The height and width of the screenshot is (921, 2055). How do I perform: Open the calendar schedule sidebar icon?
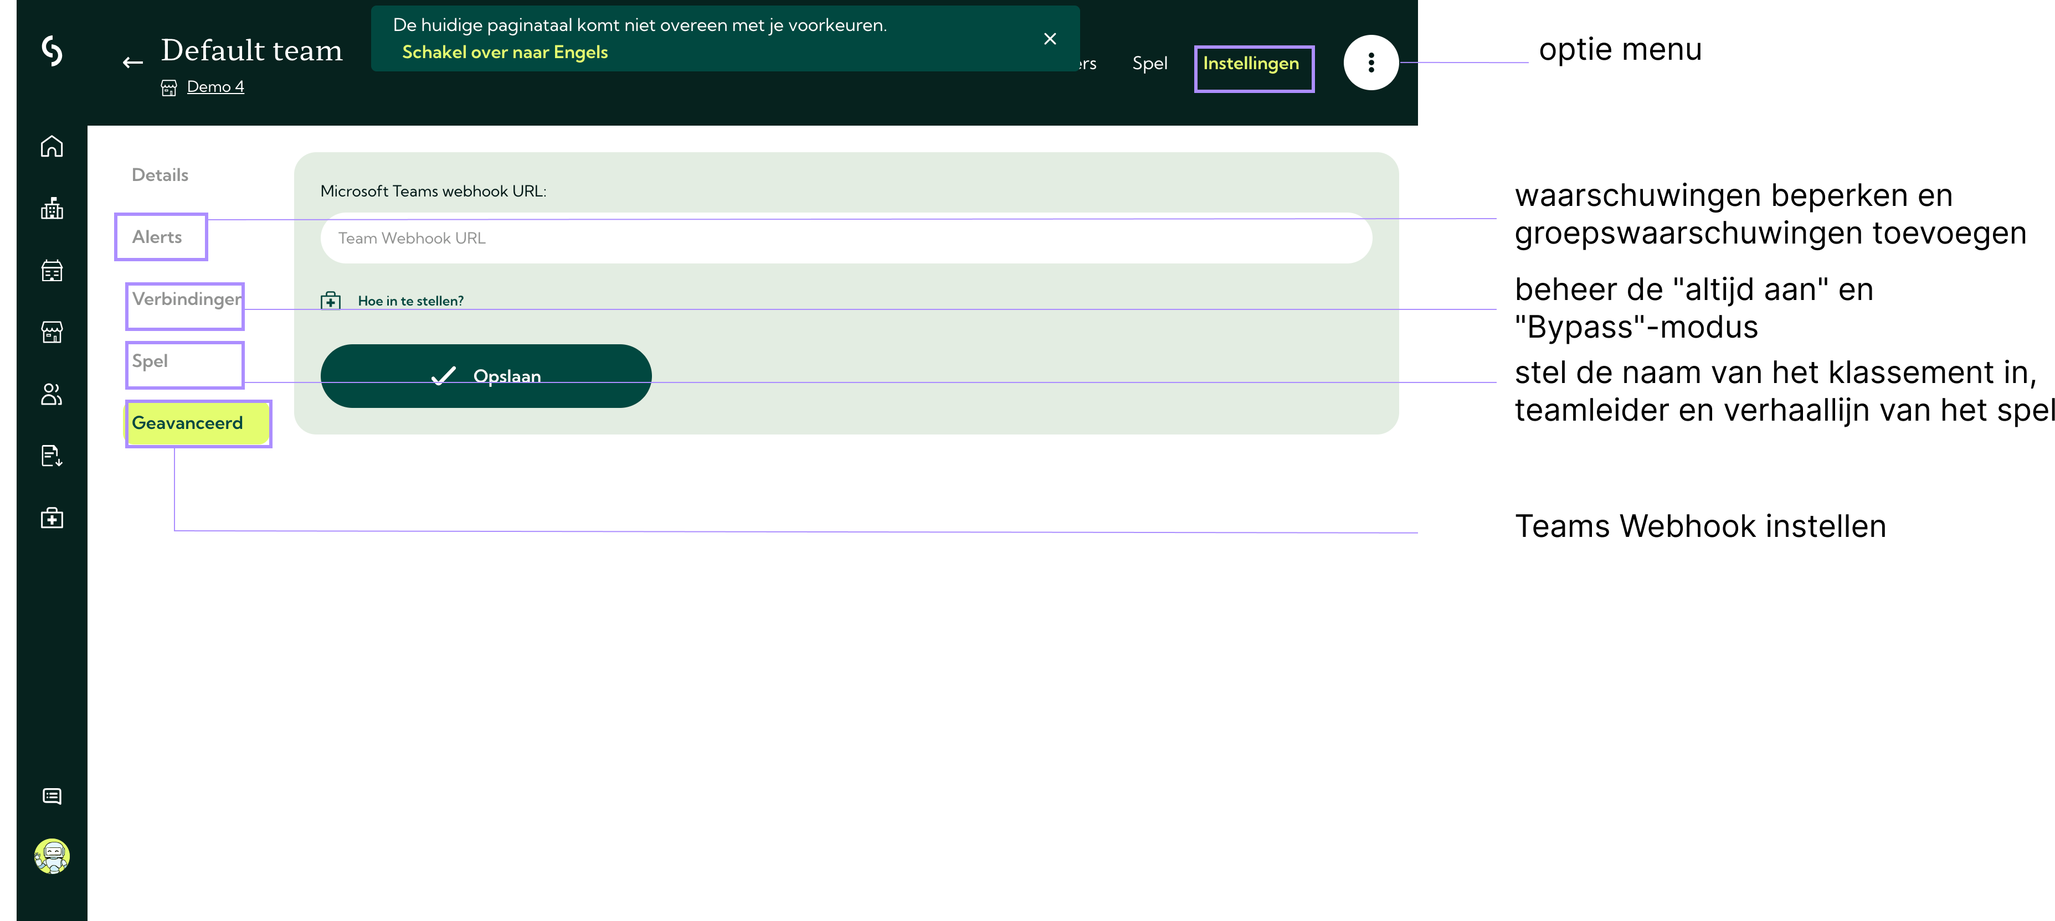(x=52, y=270)
